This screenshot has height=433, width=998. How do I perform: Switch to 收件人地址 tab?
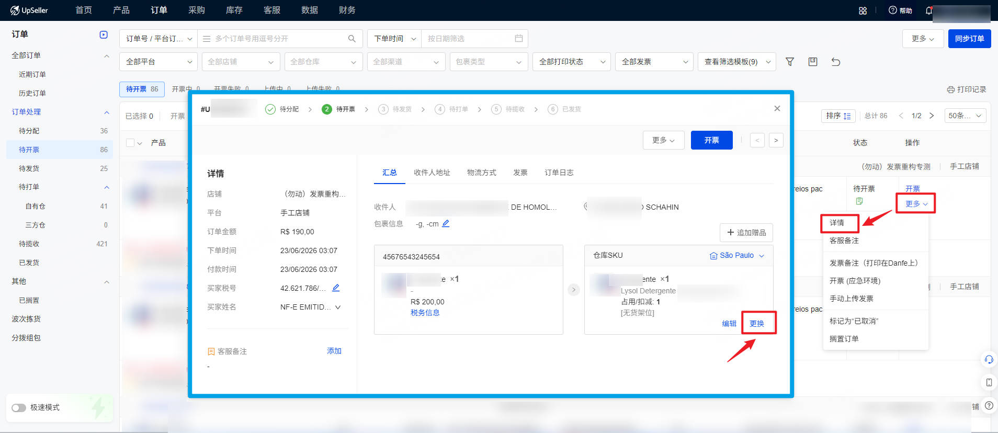tap(432, 173)
